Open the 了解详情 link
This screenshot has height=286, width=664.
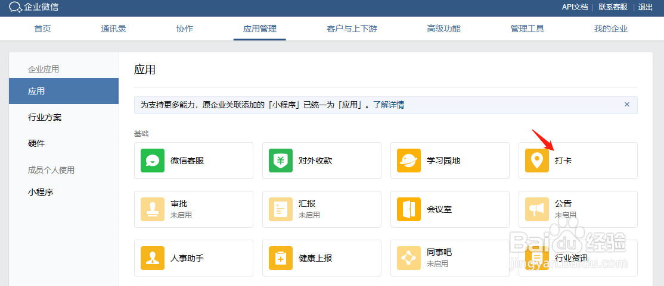point(388,105)
